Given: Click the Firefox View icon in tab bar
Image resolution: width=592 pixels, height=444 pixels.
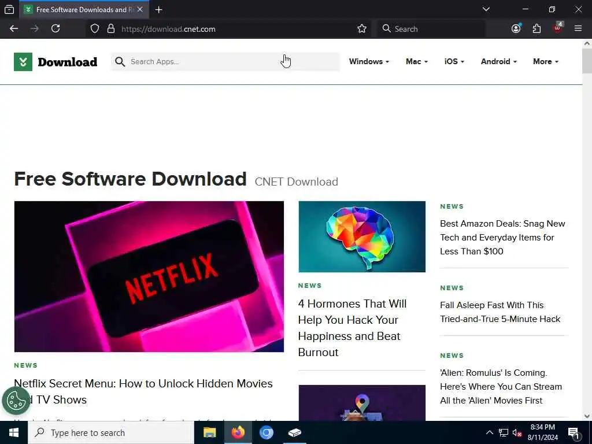Looking at the screenshot, I should [9, 9].
